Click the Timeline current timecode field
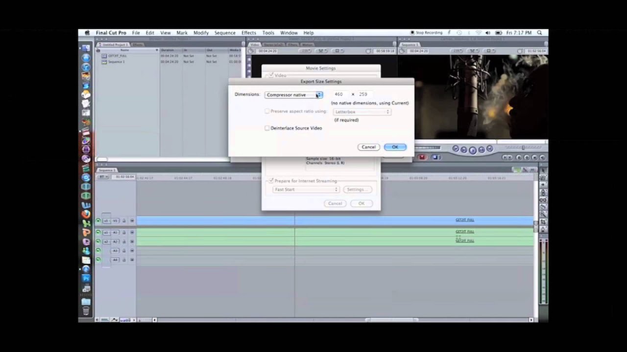627x352 pixels. click(x=124, y=177)
